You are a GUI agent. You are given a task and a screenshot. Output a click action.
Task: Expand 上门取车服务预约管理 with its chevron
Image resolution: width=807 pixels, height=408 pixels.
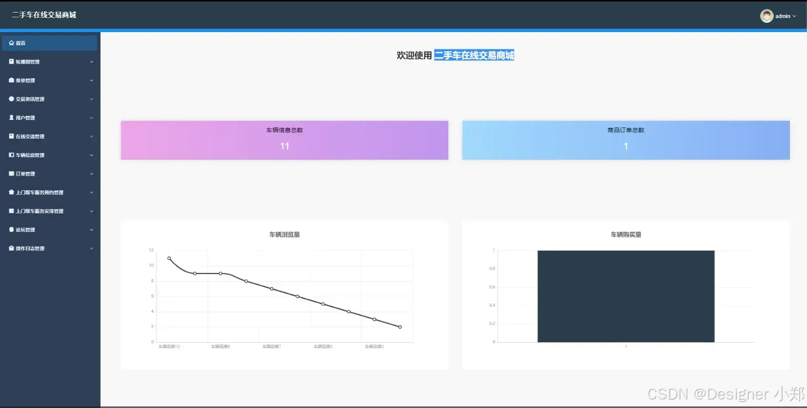(91, 192)
